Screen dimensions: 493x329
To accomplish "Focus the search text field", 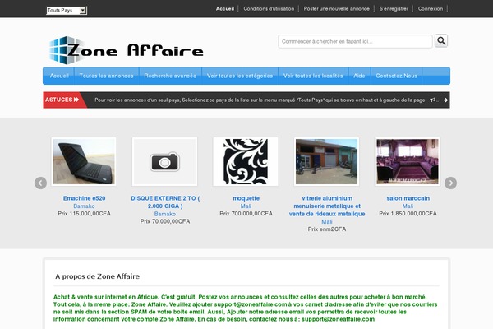I will [x=355, y=41].
